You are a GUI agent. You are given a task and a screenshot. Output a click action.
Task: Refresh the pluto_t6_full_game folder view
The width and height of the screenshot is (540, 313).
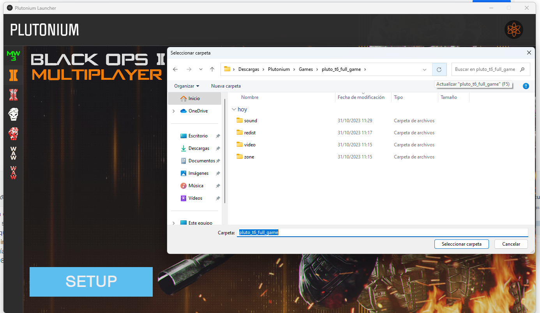pos(439,69)
